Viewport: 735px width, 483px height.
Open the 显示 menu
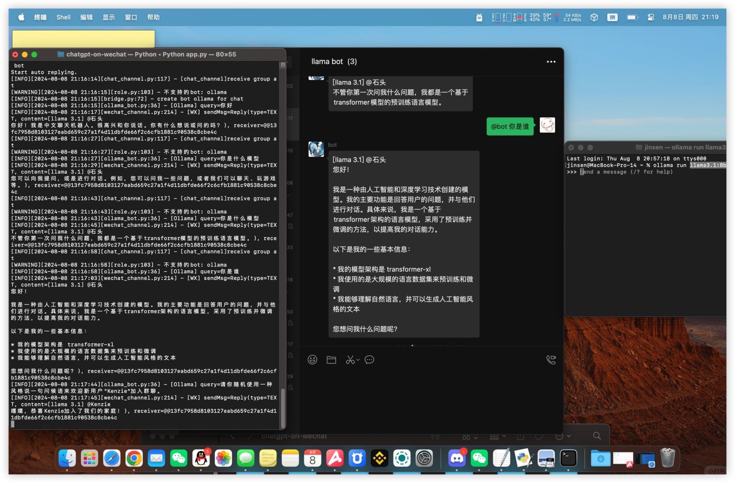(x=109, y=17)
